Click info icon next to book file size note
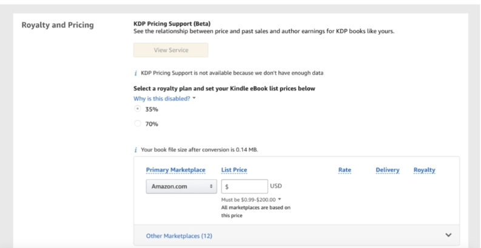The height and width of the screenshot is (248, 481). pyautogui.click(x=135, y=150)
